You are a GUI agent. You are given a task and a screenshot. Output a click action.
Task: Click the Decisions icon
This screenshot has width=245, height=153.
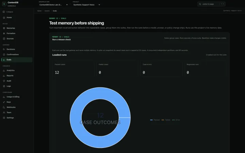tap(4, 49)
